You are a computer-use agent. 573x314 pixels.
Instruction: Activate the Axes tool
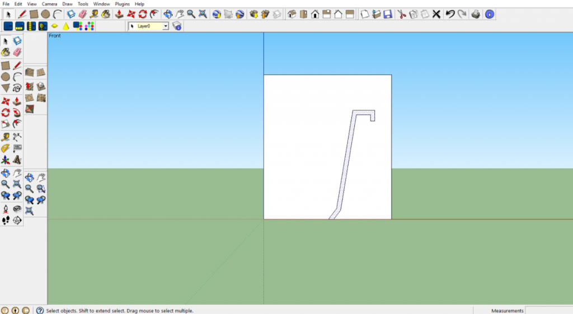pos(6,160)
